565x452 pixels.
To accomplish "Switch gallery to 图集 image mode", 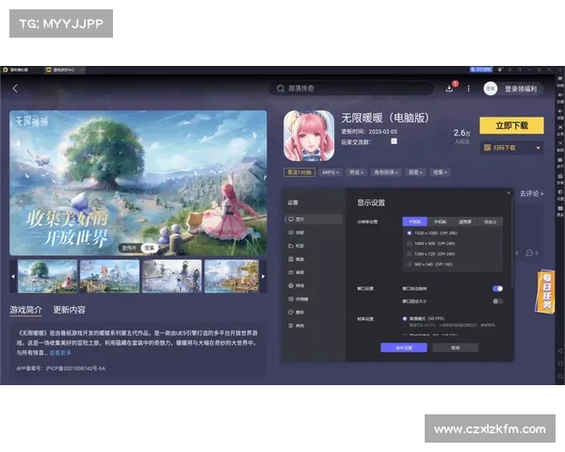I will (149, 248).
